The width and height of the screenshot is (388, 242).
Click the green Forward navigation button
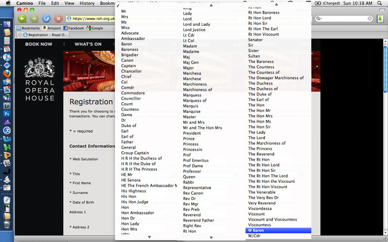coord(33,18)
